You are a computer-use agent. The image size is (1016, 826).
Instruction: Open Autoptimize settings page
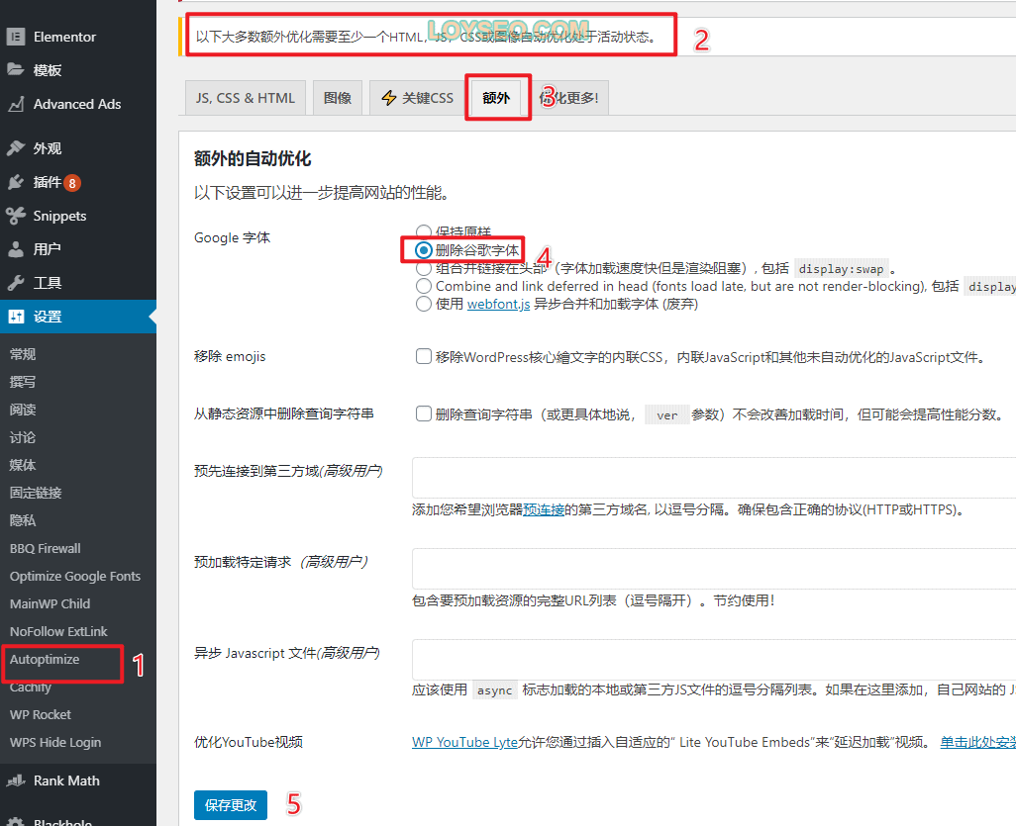(x=45, y=660)
